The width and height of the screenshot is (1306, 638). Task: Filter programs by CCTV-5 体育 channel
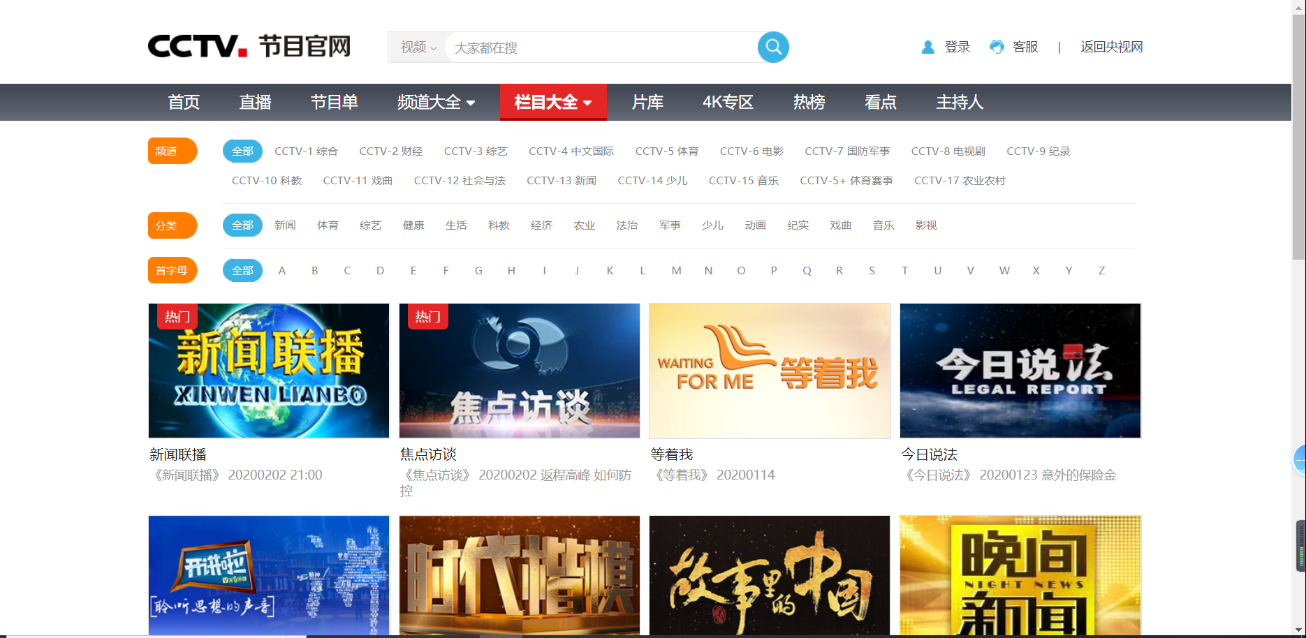[667, 151]
